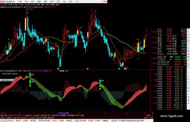Select 日 period in right sidebar

pyautogui.click(x=188, y=85)
